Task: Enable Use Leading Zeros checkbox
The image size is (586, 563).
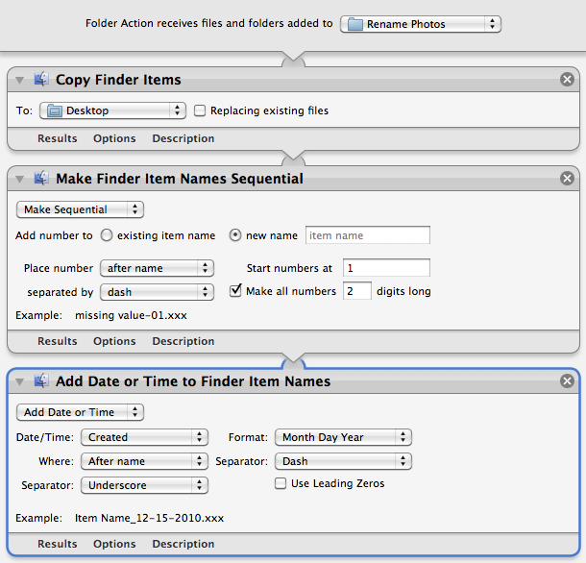Action: [281, 483]
